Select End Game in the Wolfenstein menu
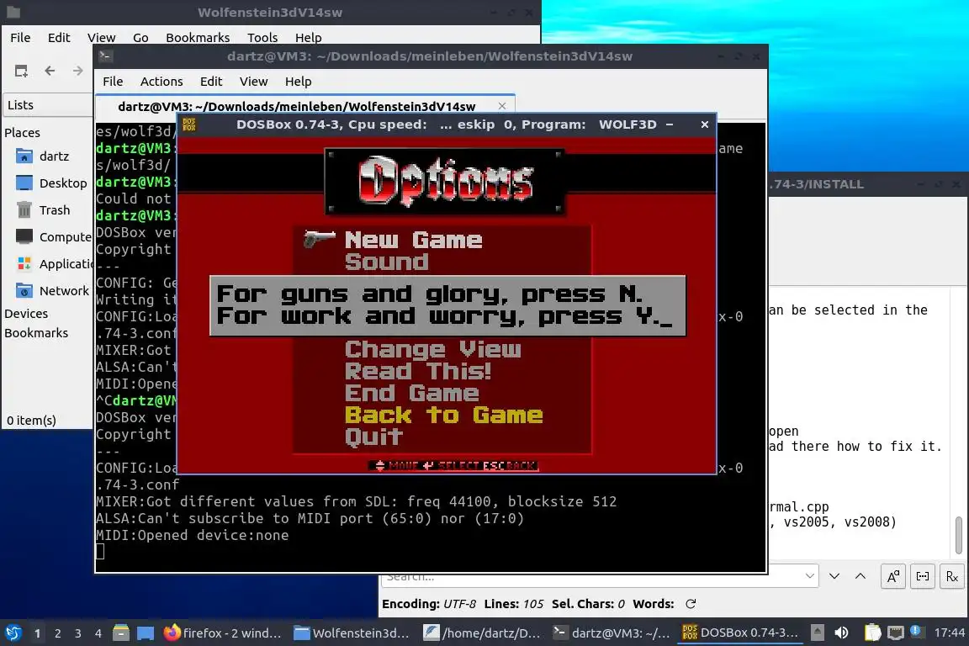The image size is (969, 646). click(411, 394)
